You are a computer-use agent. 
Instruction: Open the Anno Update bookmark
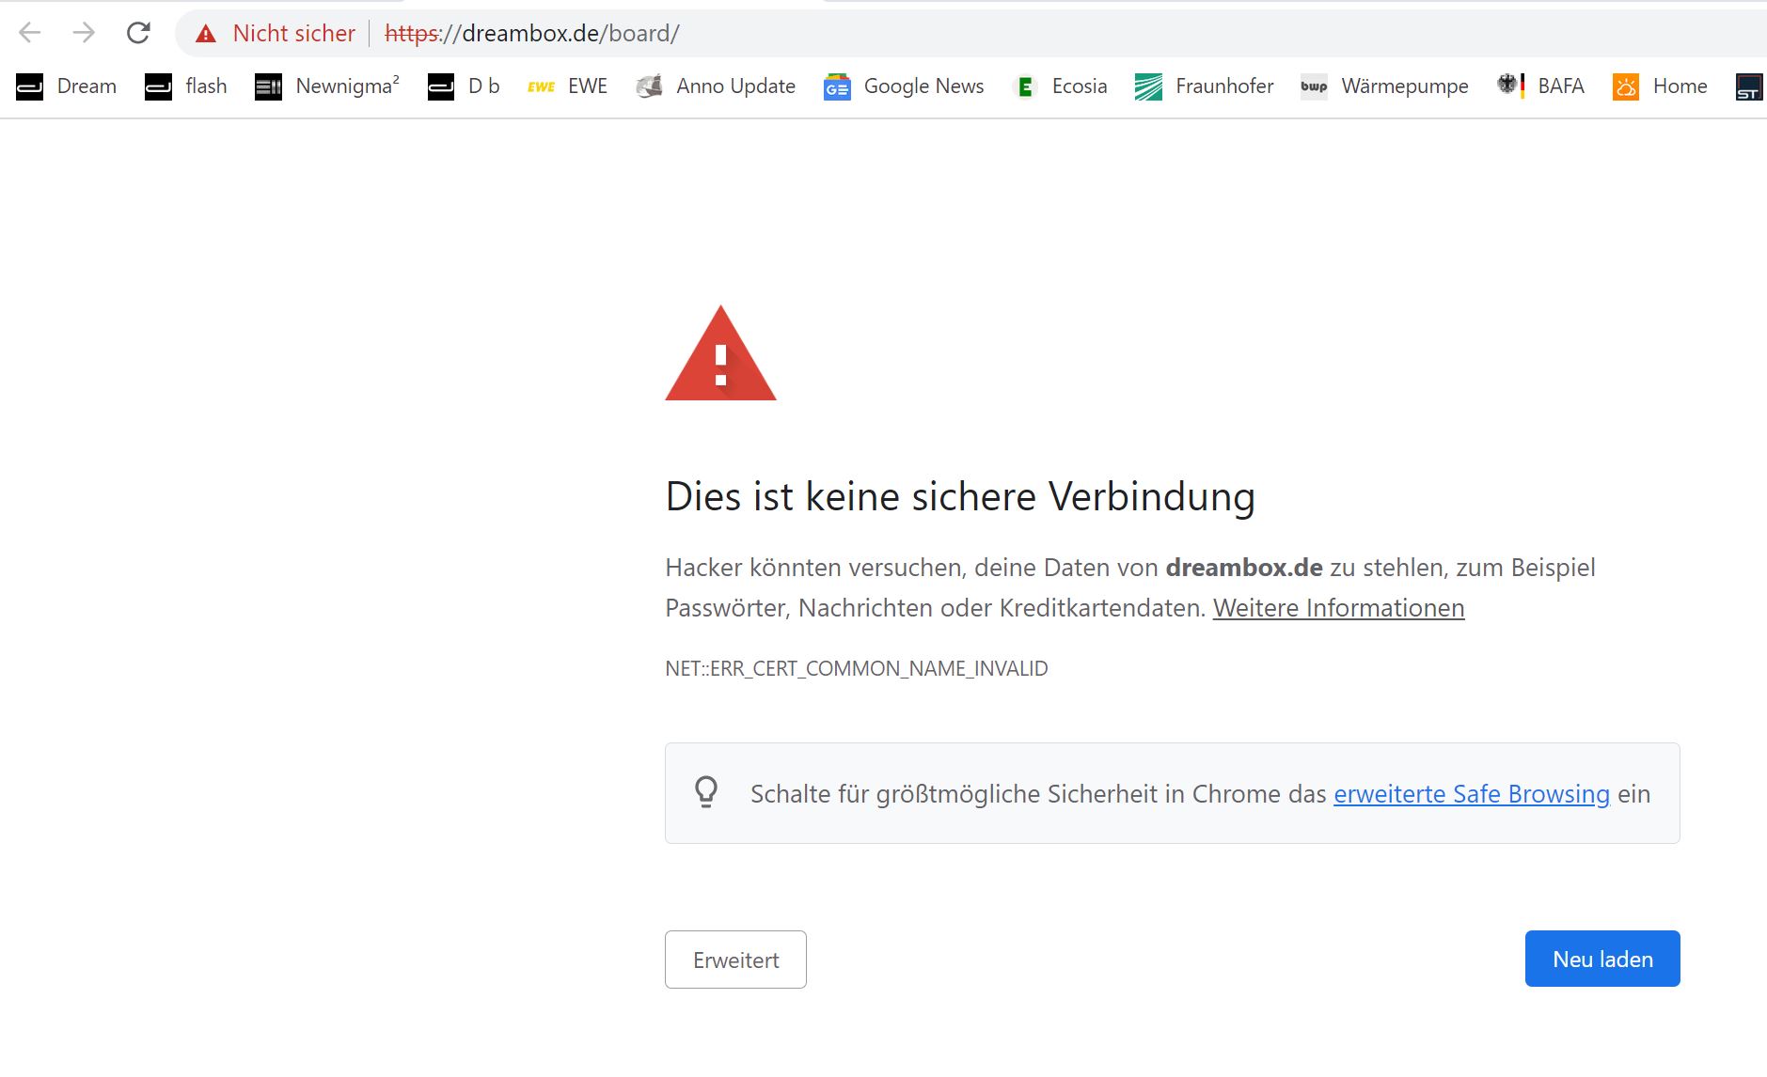(x=716, y=86)
